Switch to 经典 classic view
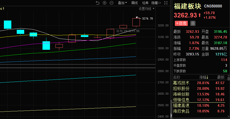This screenshot has height=119, width=230. tap(146, 3)
